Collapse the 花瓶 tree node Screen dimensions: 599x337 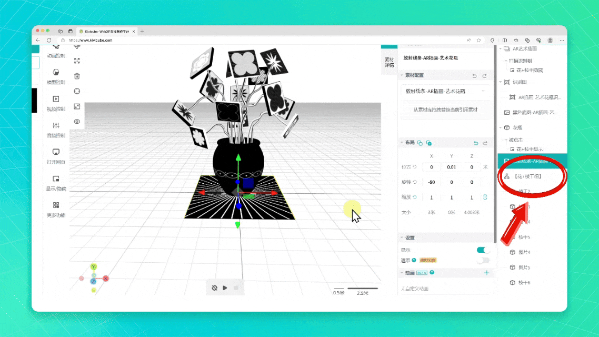coord(500,127)
